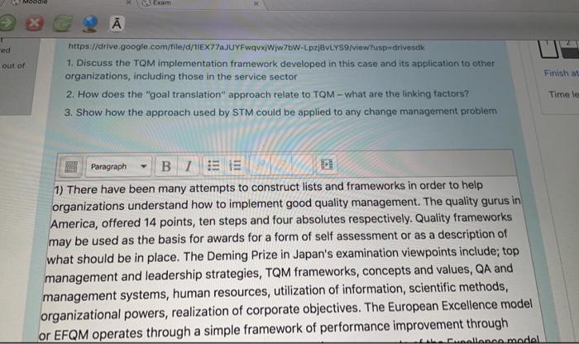The width and height of the screenshot is (579, 344).
Task: Click the line starting 'or EFQM operates through'
Action: pyautogui.click(x=273, y=329)
